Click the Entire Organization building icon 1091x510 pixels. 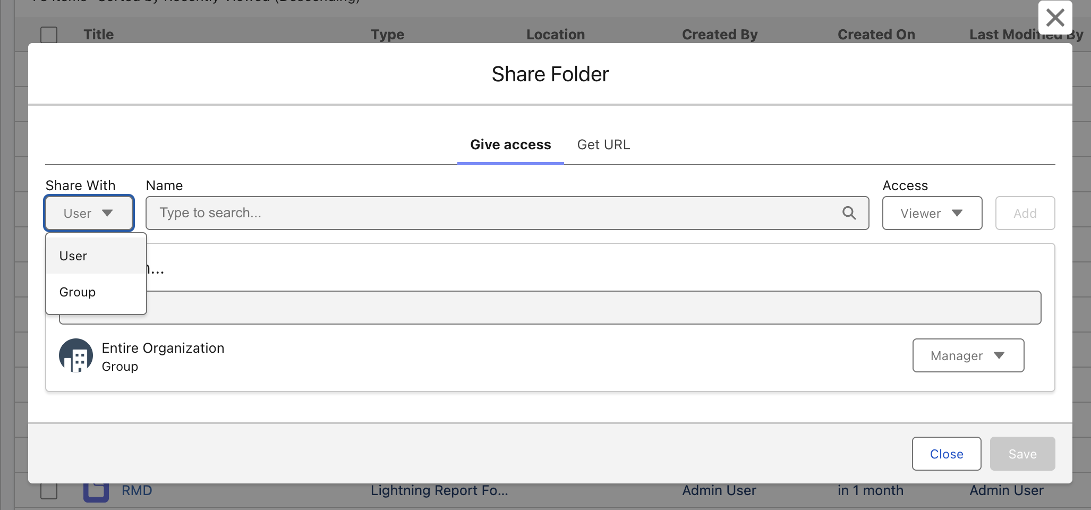click(x=76, y=355)
